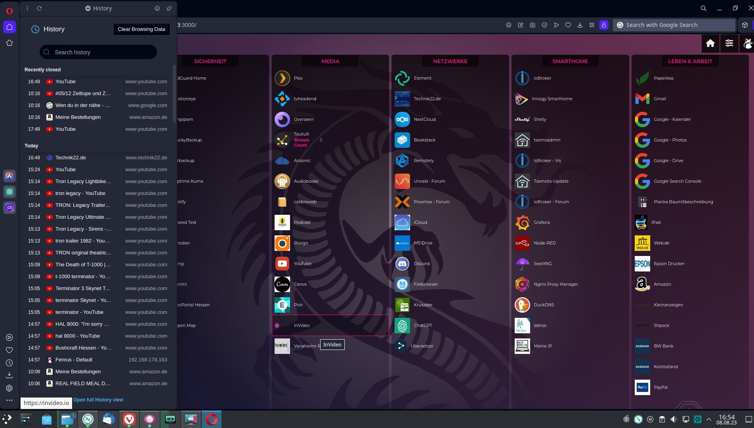Open Opera in the taskbar

(x=211, y=419)
